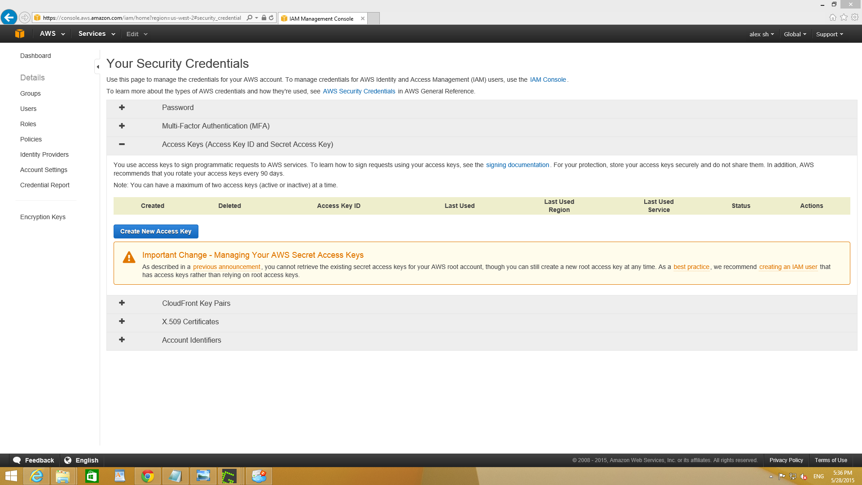Open the signing documentation link
862x485 pixels.
[x=517, y=165]
